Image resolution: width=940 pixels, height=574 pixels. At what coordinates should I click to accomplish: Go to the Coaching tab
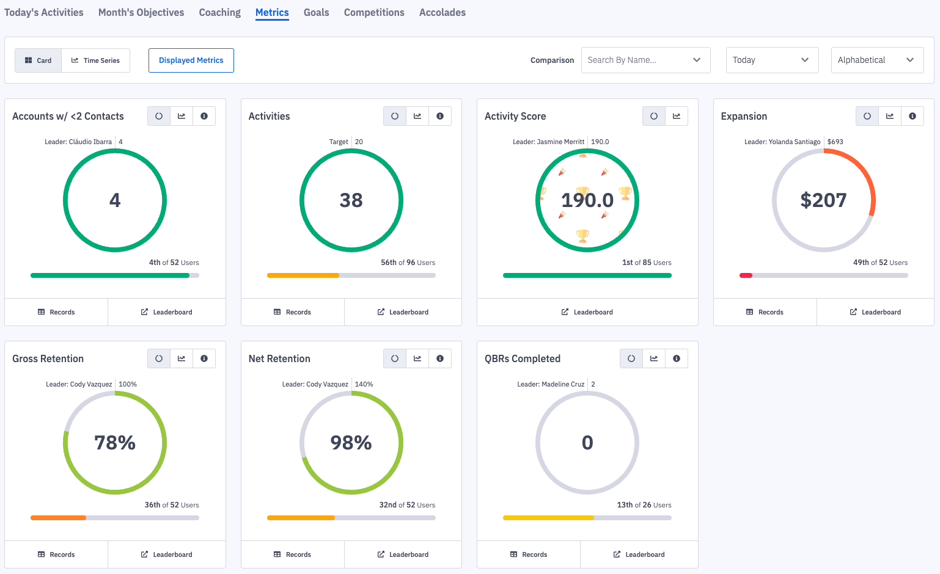click(219, 12)
